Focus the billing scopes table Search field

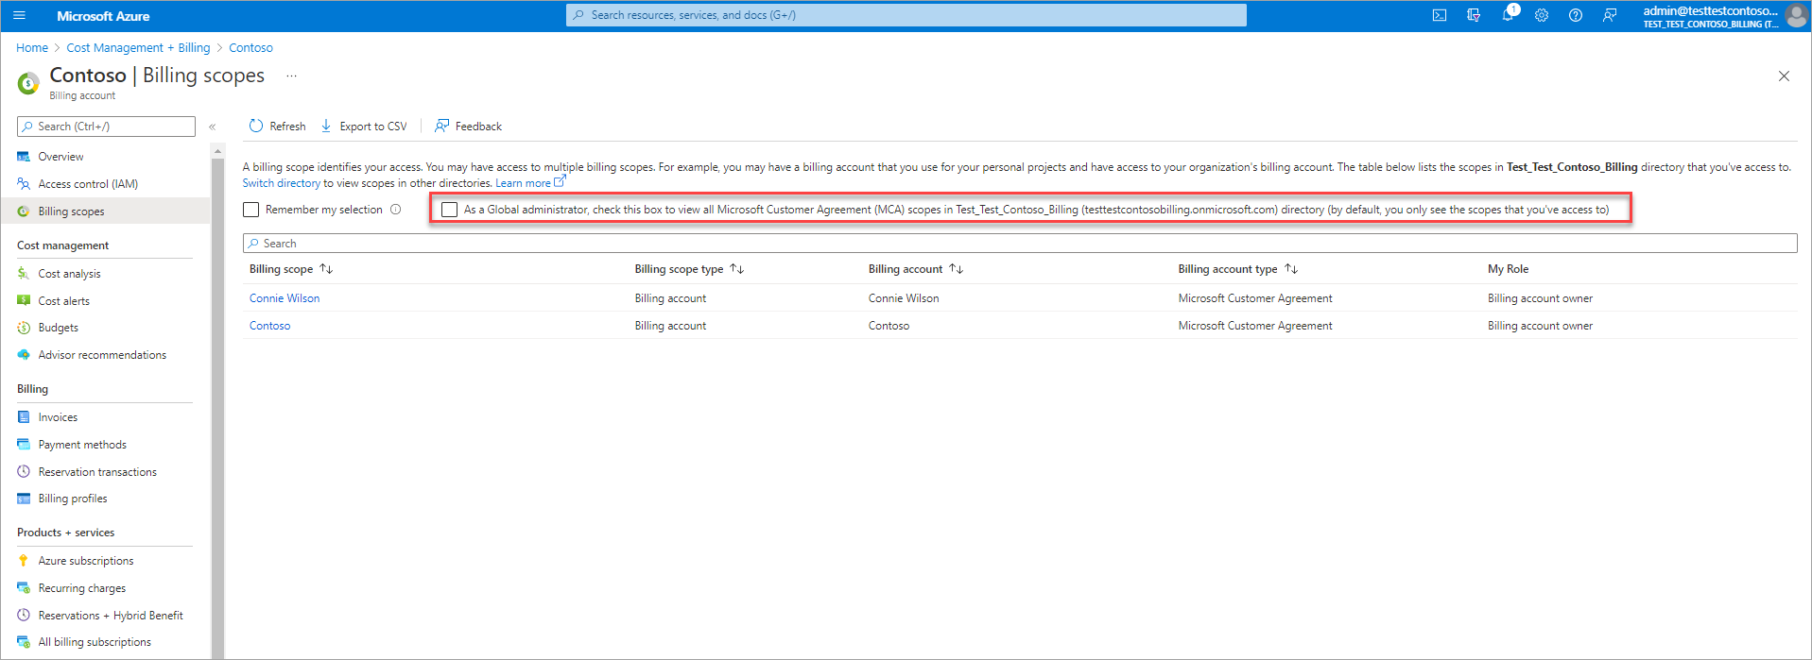[1020, 244]
